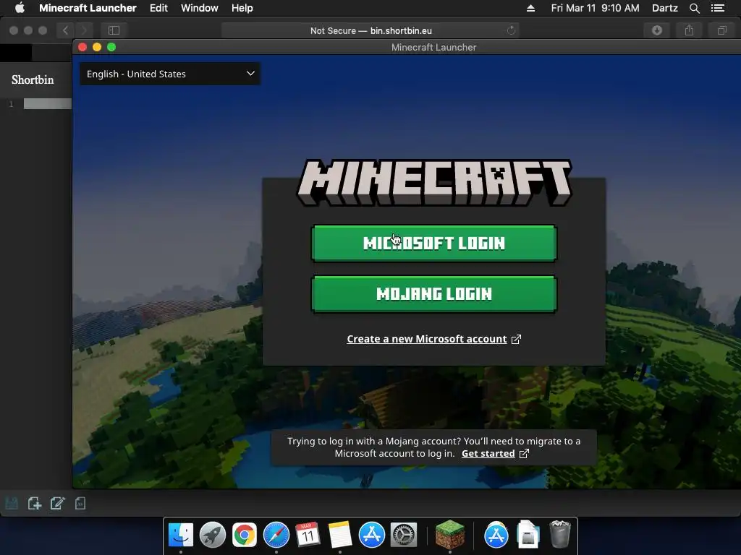Click Safari address bar bin.shortbin.eu
This screenshot has height=555, width=741.
point(370,30)
